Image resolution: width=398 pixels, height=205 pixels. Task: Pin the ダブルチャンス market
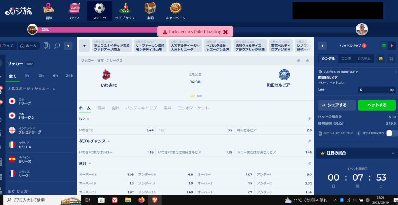coord(309,141)
